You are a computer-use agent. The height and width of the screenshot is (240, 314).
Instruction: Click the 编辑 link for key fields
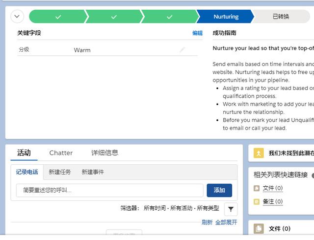[197, 33]
